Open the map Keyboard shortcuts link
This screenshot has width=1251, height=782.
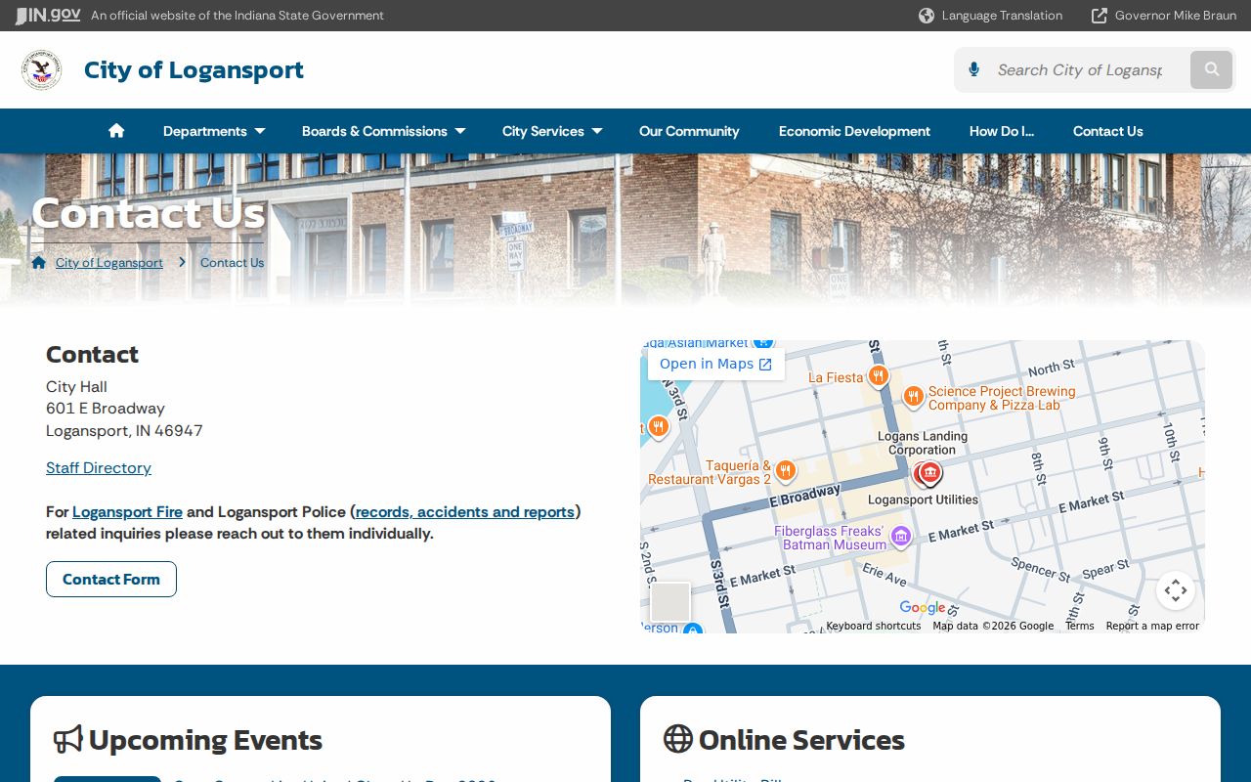874,626
